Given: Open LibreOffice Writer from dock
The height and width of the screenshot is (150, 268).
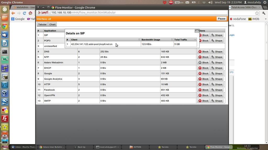Looking at the screenshot, I should coord(5,43).
